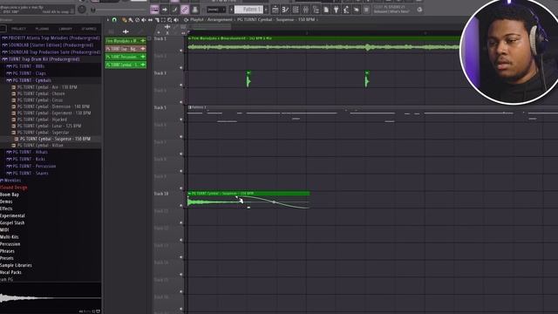The image size is (558, 314).
Task: Select the Draw pencil tool in playlist toolbar
Action: (x=124, y=20)
